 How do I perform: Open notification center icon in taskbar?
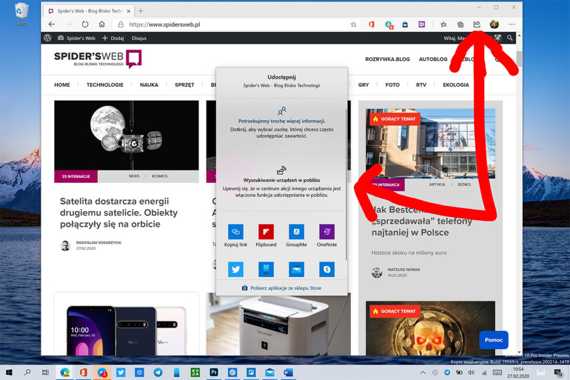558,373
